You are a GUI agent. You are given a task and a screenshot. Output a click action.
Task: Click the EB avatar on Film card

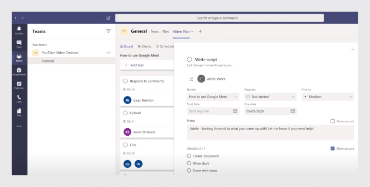click(128, 164)
